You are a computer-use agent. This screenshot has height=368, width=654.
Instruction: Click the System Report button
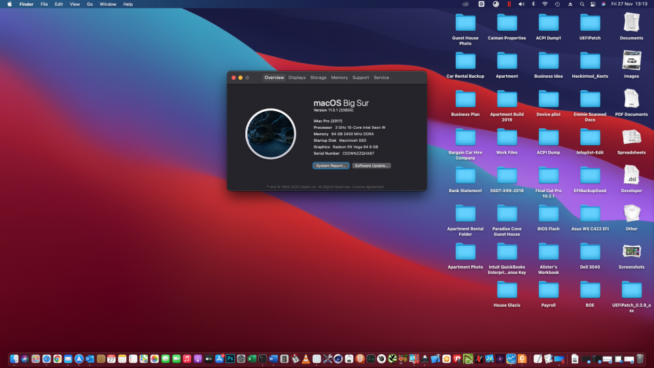[331, 165]
